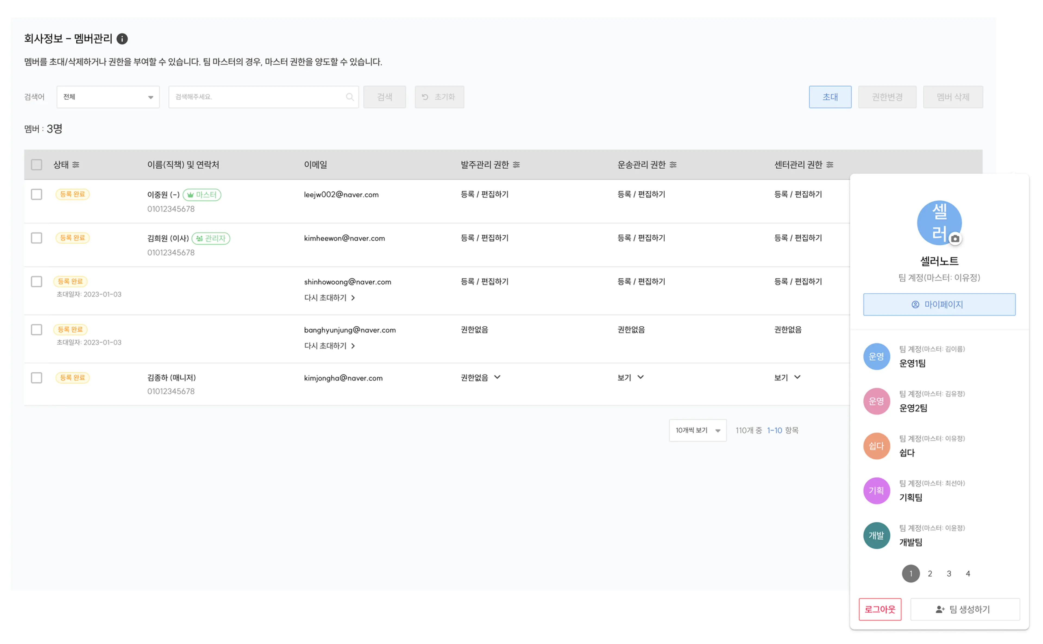Check the row for leejw002@naver.com
The image size is (1043, 644).
coord(37,194)
